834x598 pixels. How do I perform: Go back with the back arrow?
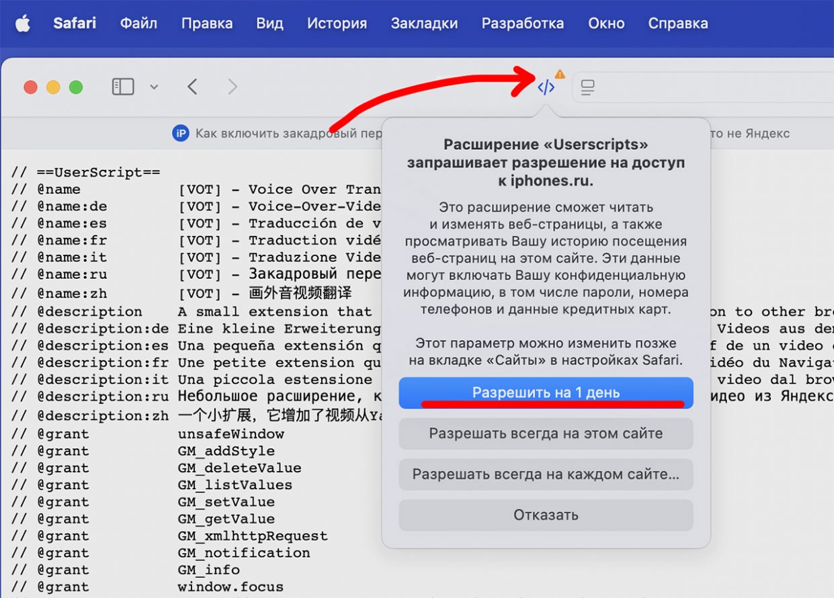click(x=192, y=87)
